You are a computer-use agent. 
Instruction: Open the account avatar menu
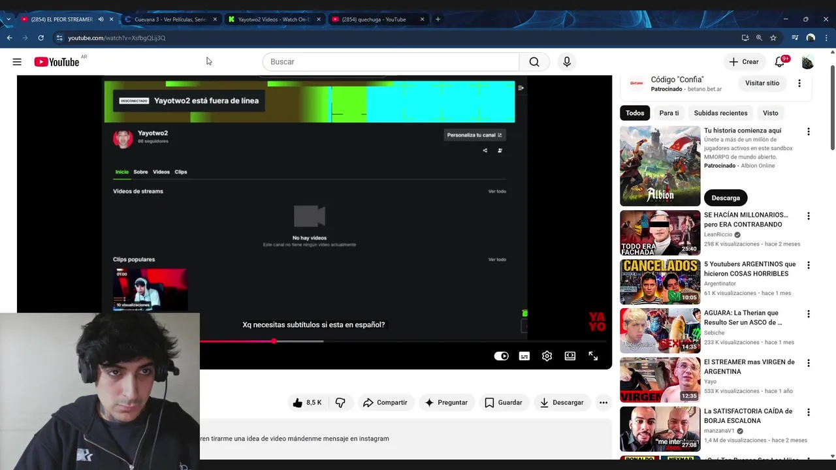(x=808, y=62)
